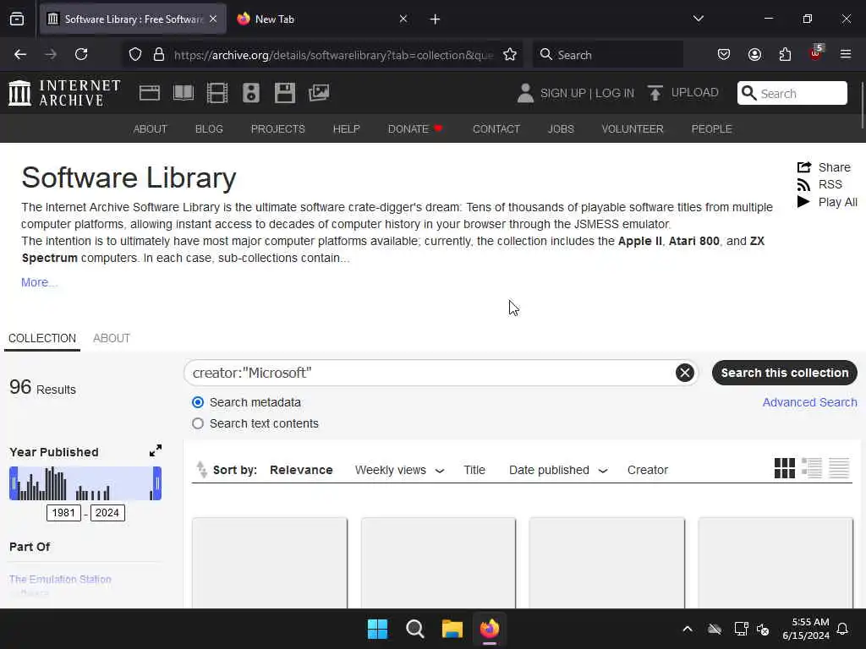Grab the right year range slider handle

157,483
